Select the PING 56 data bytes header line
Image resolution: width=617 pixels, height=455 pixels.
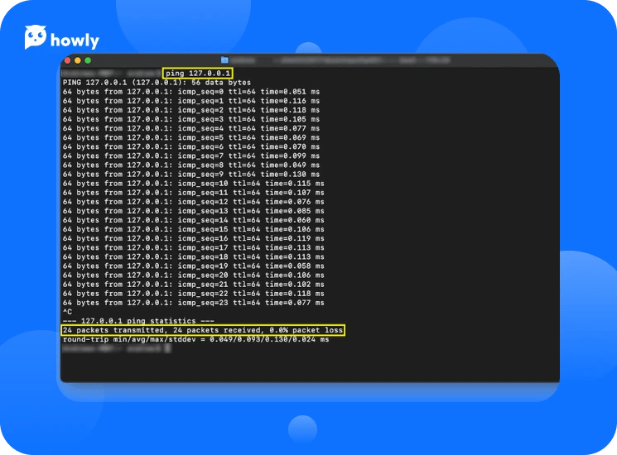[157, 83]
